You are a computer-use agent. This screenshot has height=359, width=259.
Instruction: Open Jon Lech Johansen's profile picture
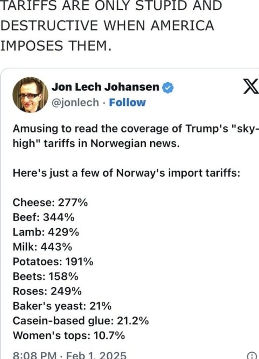(30, 95)
